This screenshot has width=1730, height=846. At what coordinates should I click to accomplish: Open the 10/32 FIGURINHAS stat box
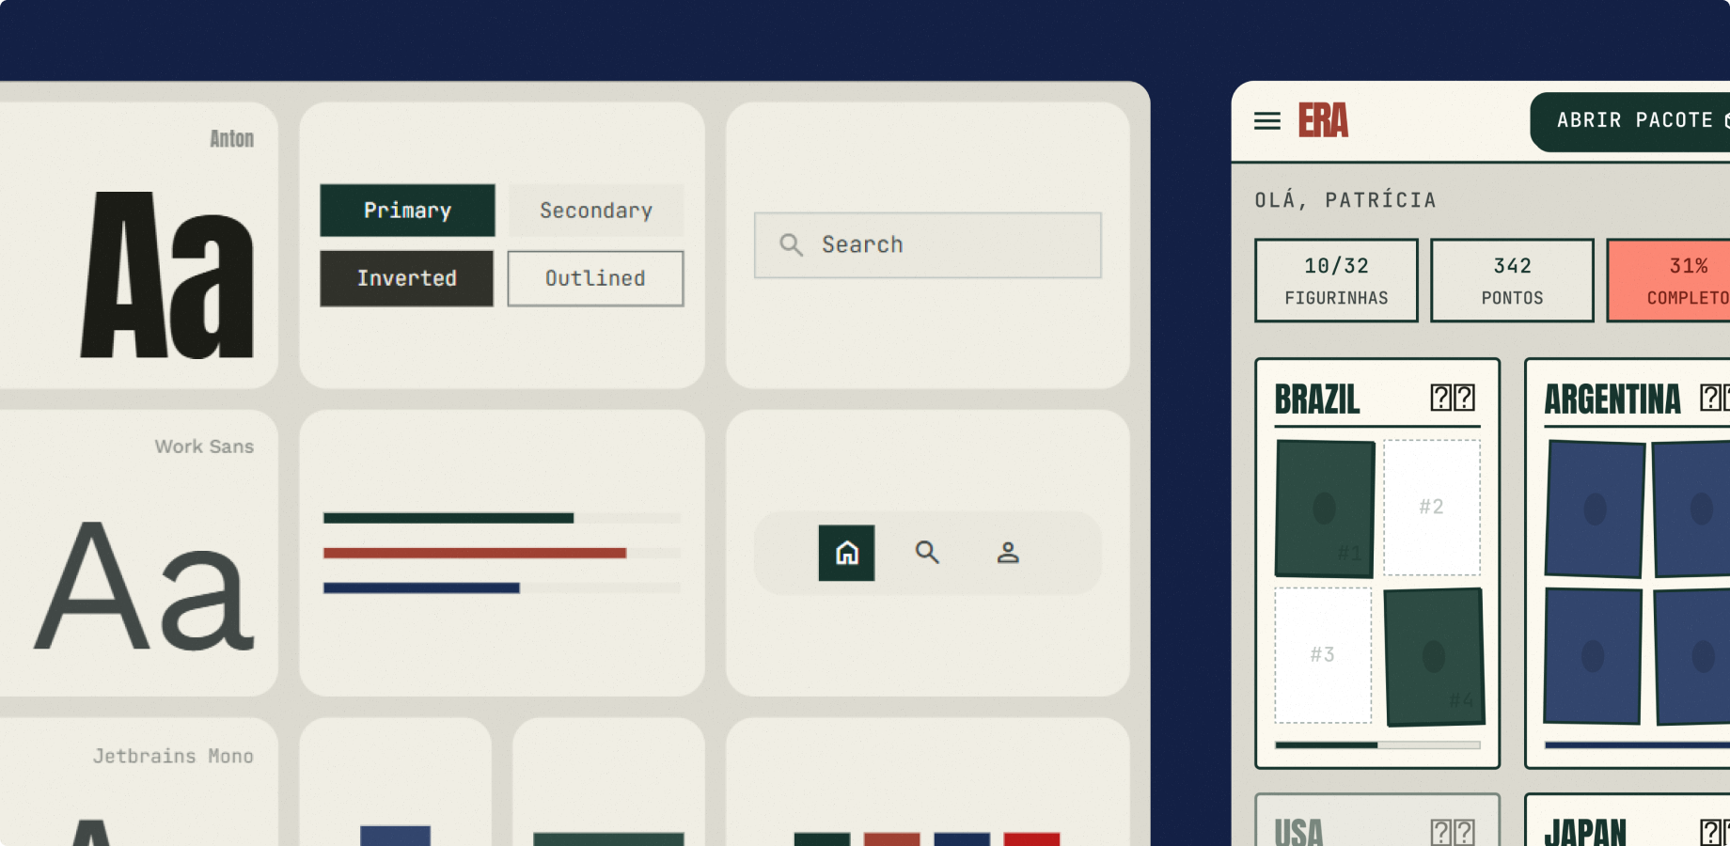[x=1336, y=280]
